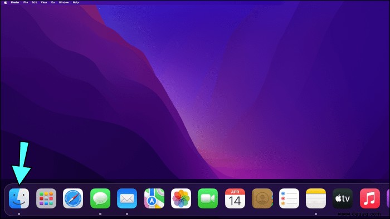Launch Safari from the Dock
The image size is (390, 219).
click(73, 198)
